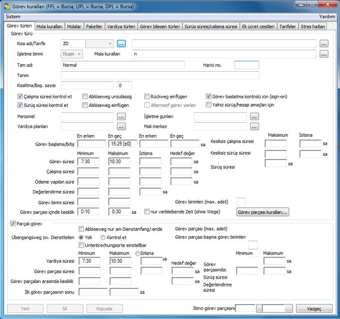Viewport: 340px width, 319px height.
Task: Open the browse button at the right end of the Mola kuralları field
Action: (324, 54)
